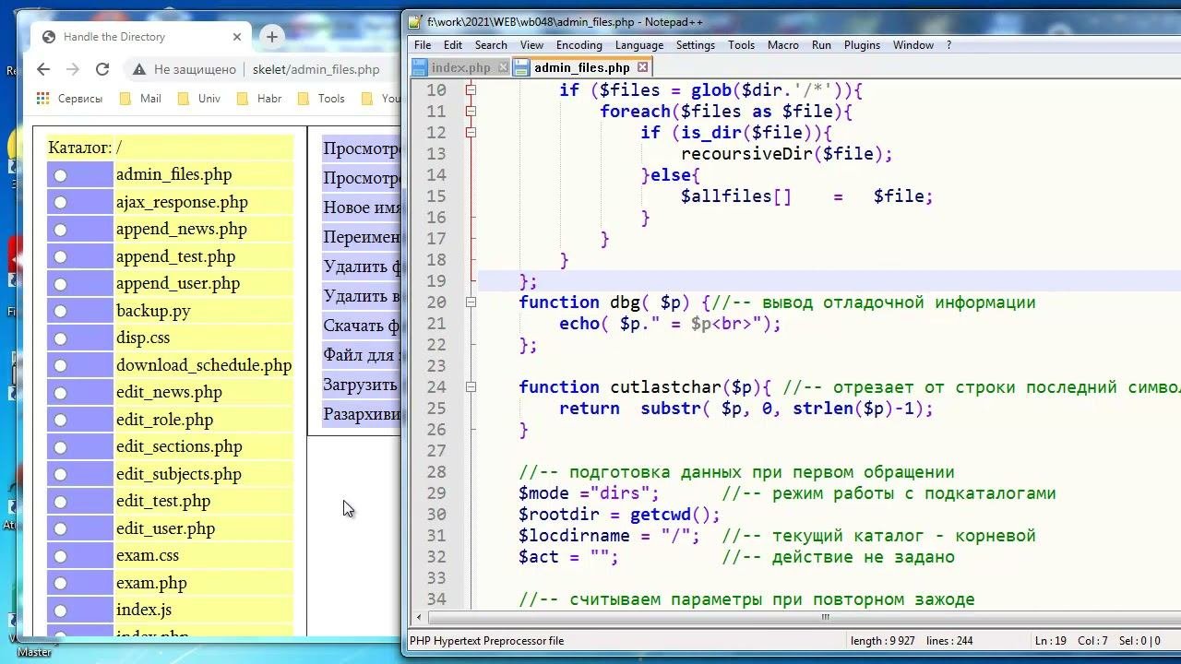This screenshot has width=1181, height=664.
Task: Open the Сервисы apps grid bookmark
Action: pos(42,99)
